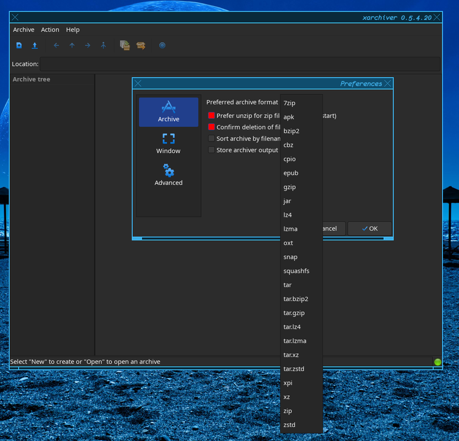The width and height of the screenshot is (459, 441).
Task: Click the Stop toolbar circle icon
Action: pyautogui.click(x=162, y=45)
